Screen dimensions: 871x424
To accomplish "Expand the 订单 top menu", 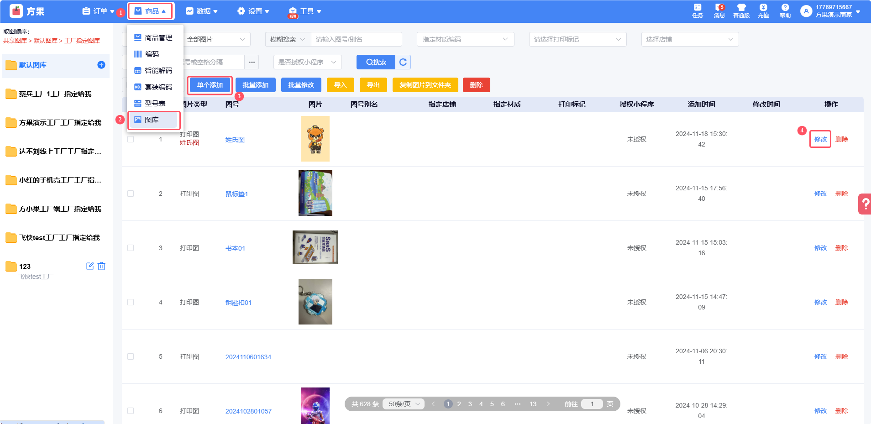I will (98, 11).
